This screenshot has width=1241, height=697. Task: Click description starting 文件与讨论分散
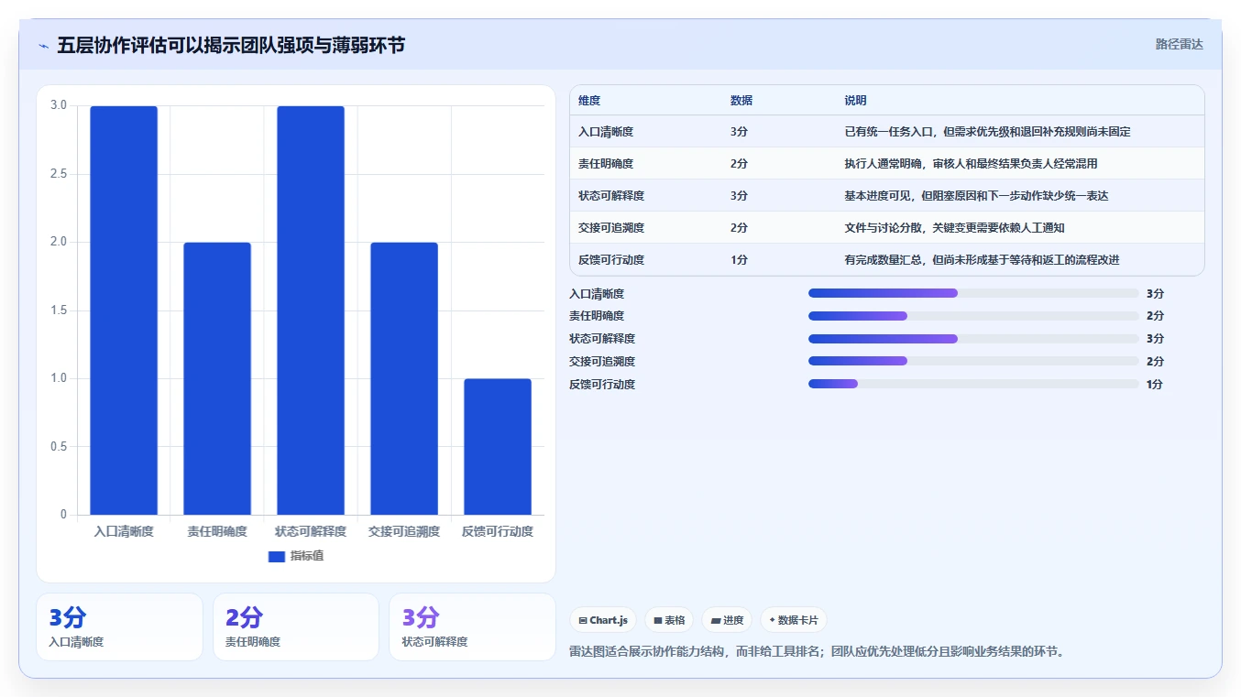click(954, 228)
